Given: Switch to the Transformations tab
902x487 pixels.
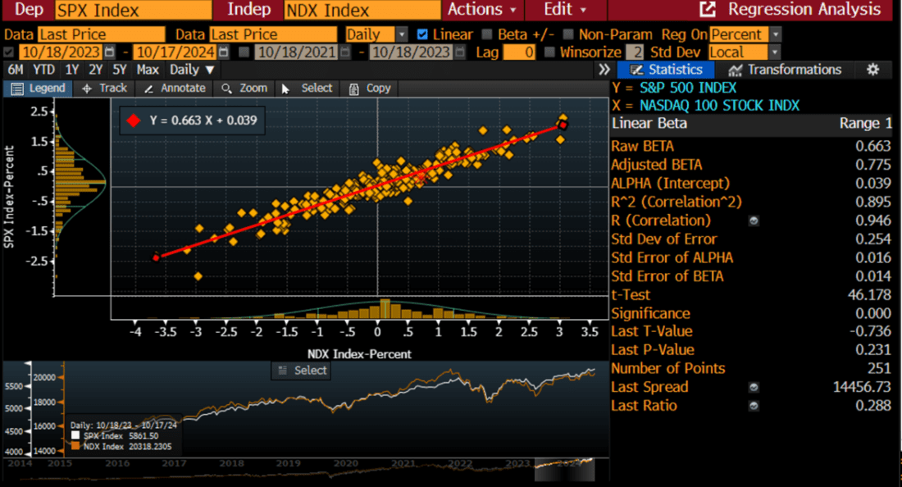Looking at the screenshot, I should click(786, 70).
